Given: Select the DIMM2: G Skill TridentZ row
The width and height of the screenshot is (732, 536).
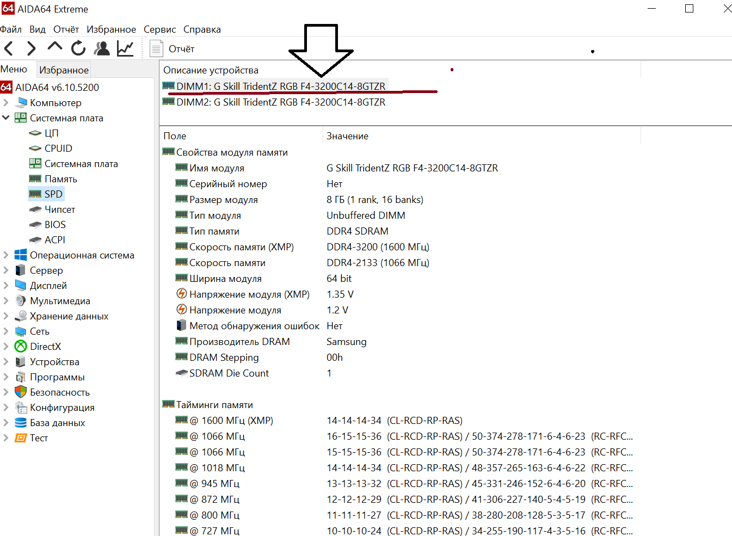Looking at the screenshot, I should 281,102.
